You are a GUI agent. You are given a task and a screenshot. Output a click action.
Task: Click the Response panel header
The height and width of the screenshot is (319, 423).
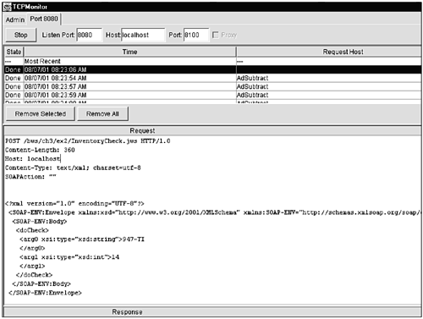(x=213, y=312)
